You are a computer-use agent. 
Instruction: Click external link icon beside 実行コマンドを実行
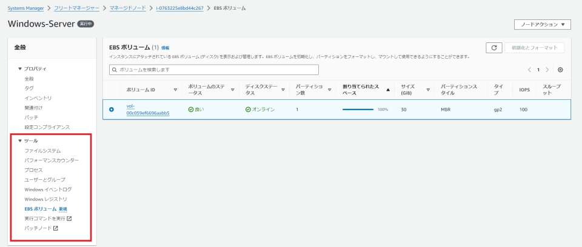69,219
